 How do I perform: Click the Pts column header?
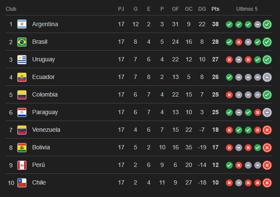[215, 9]
